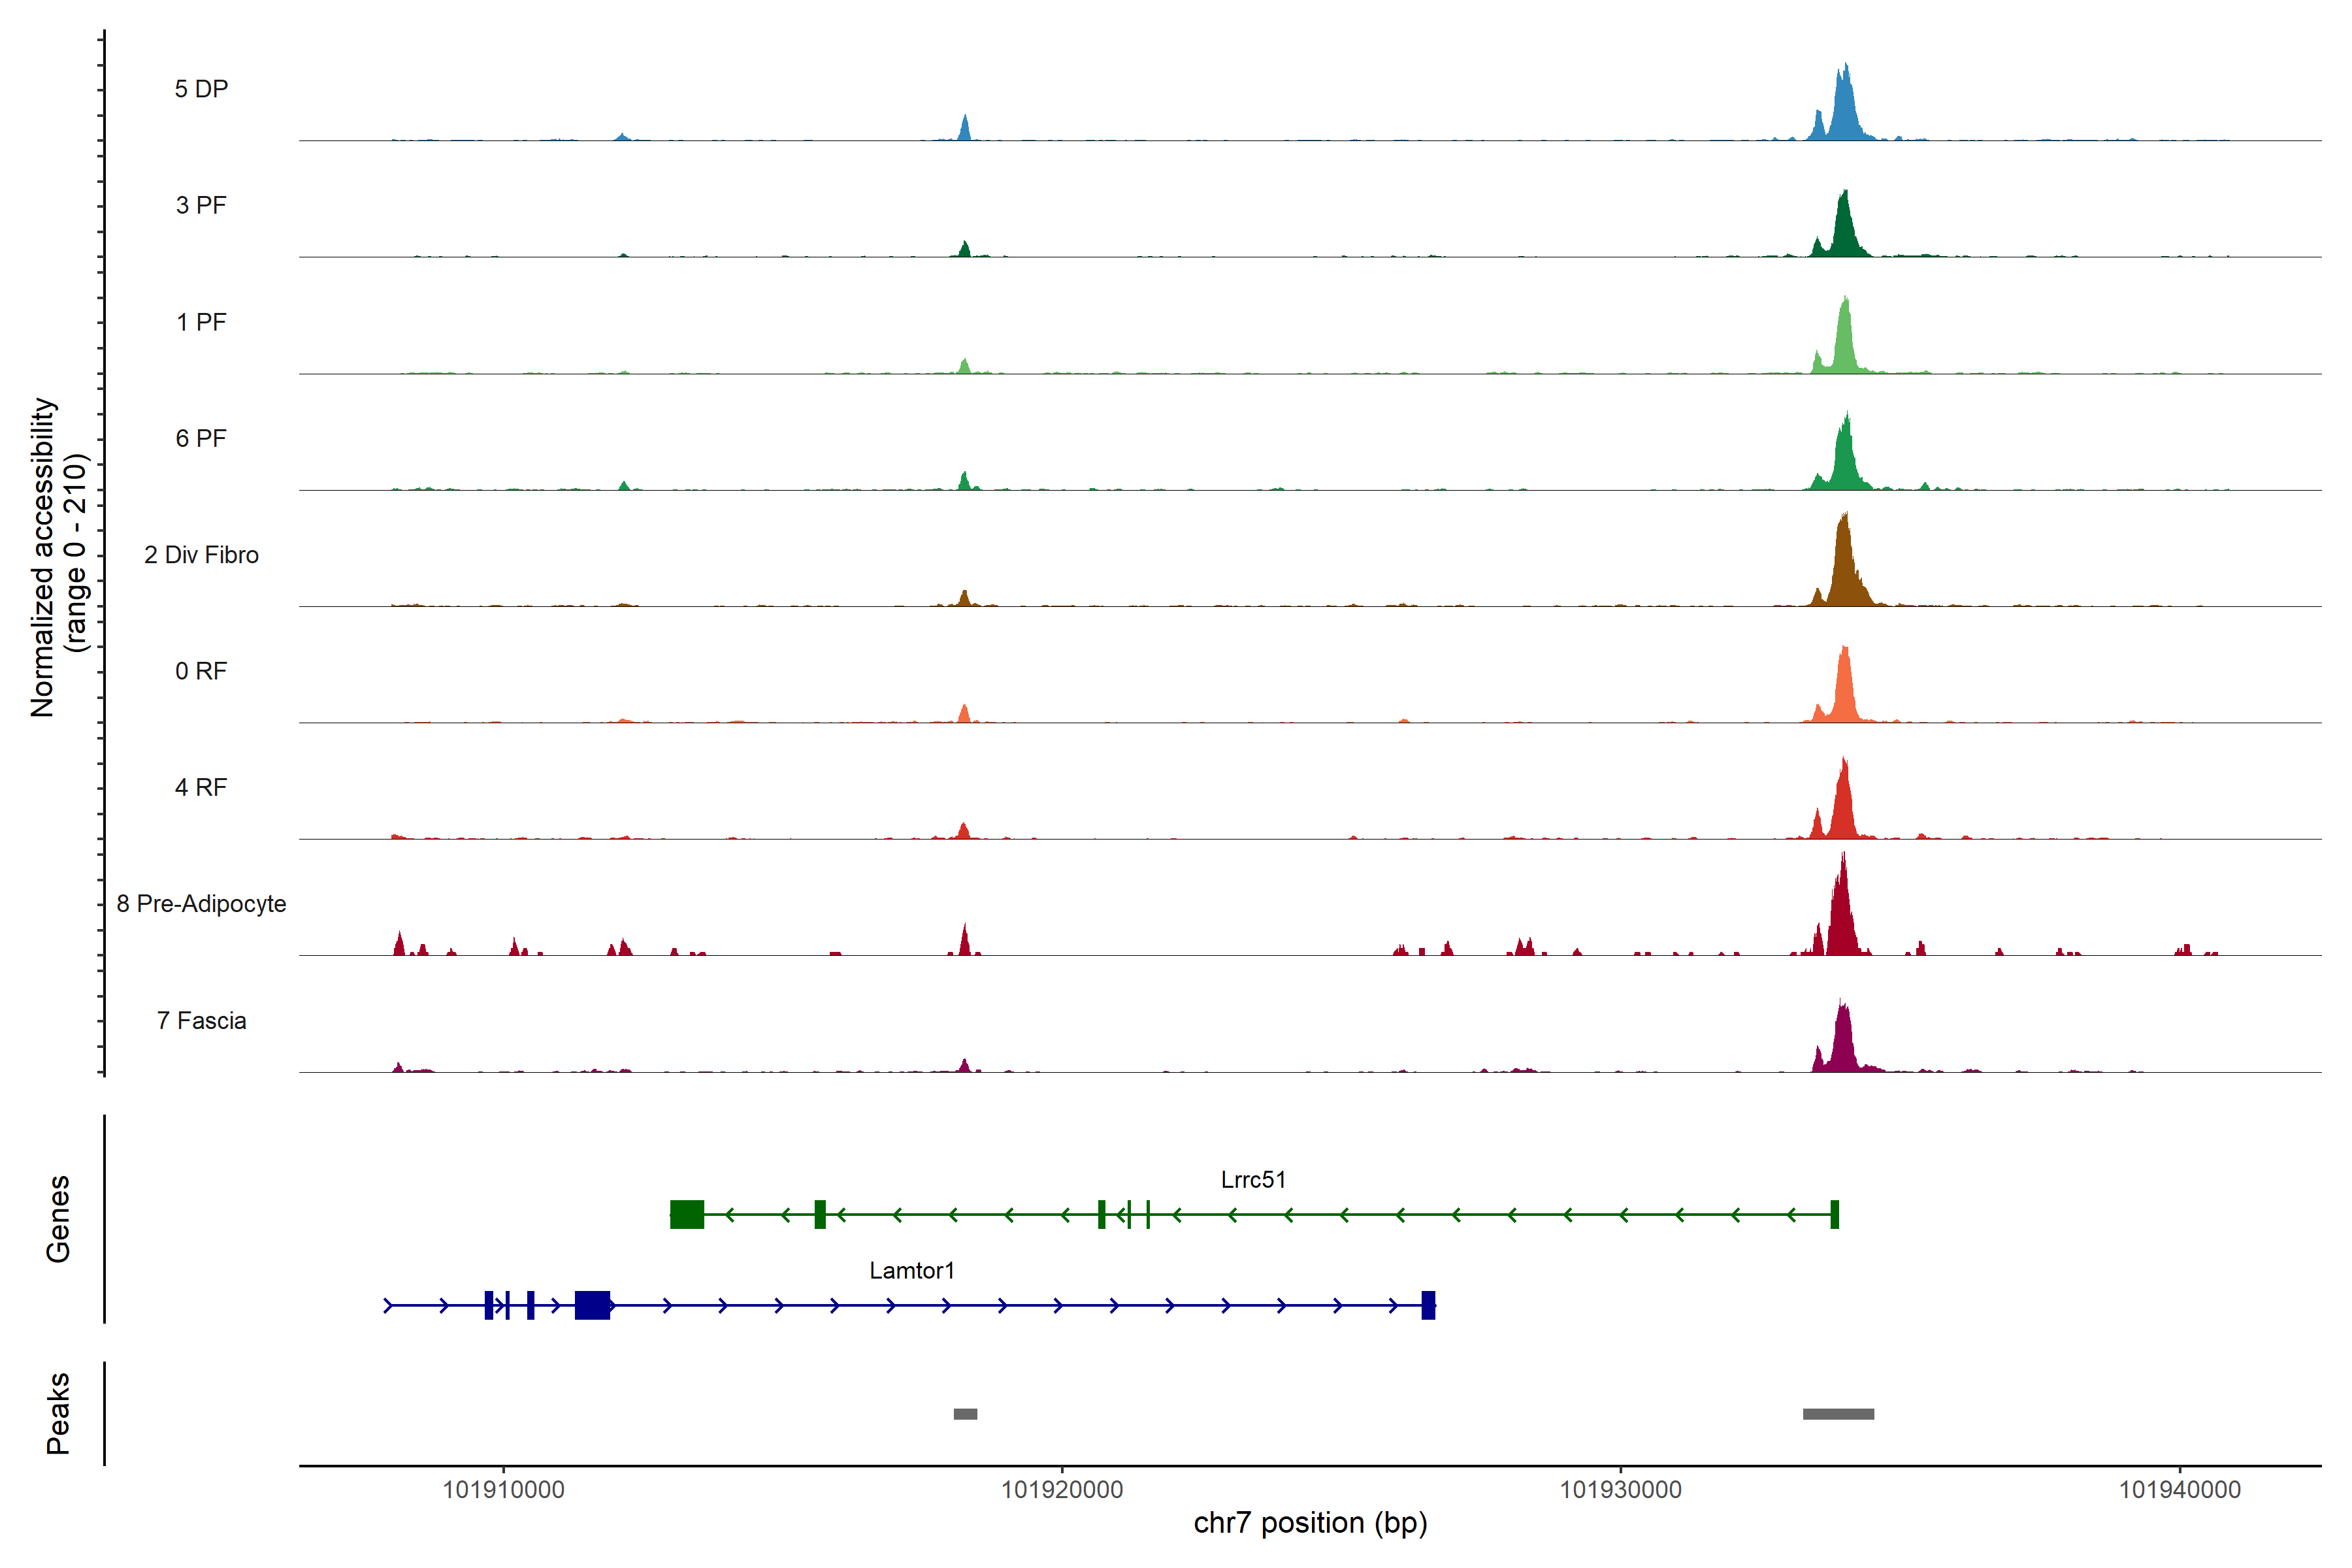2352x1568 pixels.
Task: Click the Lrrc51 gene name label
Action: click(x=1252, y=1179)
